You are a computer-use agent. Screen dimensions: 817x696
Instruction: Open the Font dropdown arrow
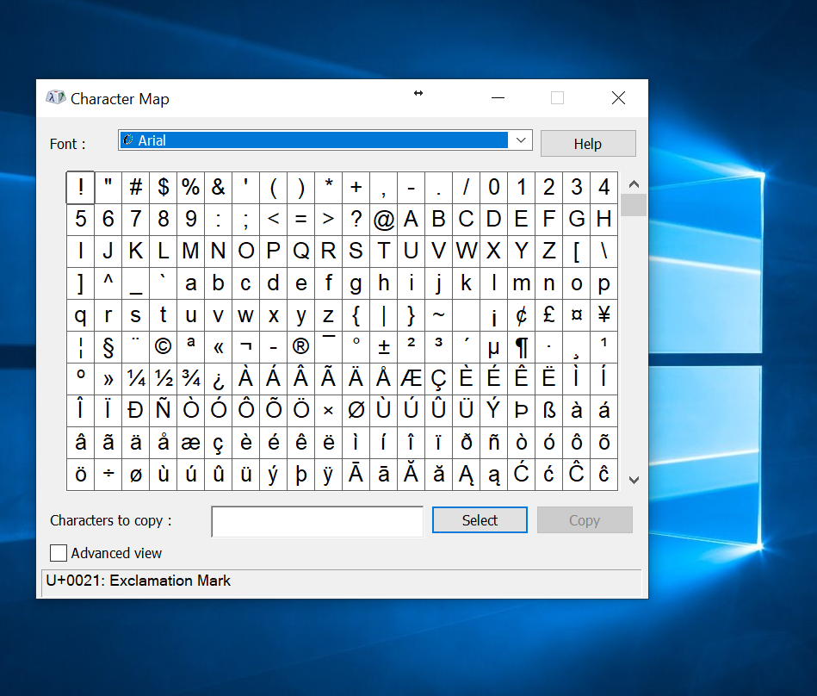tap(521, 140)
